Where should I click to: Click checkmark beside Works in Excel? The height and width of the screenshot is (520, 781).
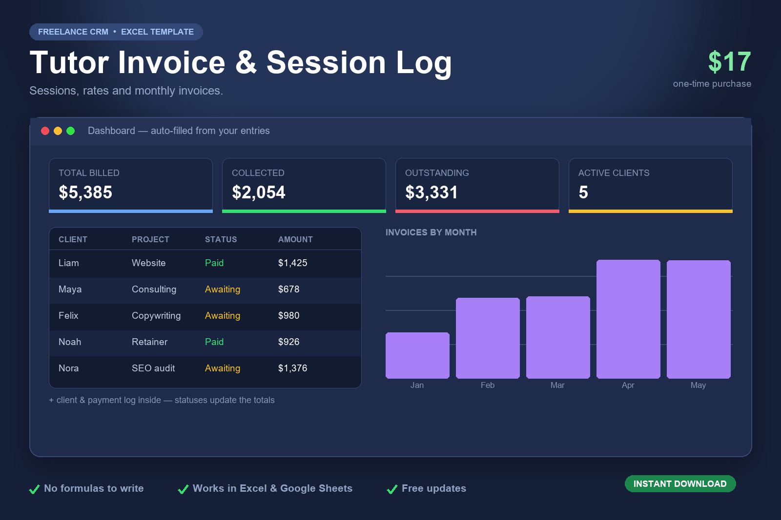coord(184,489)
